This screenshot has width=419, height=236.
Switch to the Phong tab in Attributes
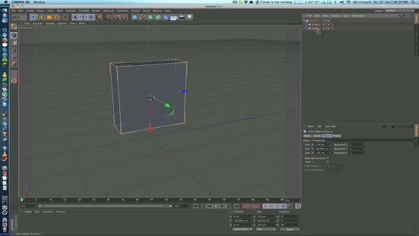[337, 136]
